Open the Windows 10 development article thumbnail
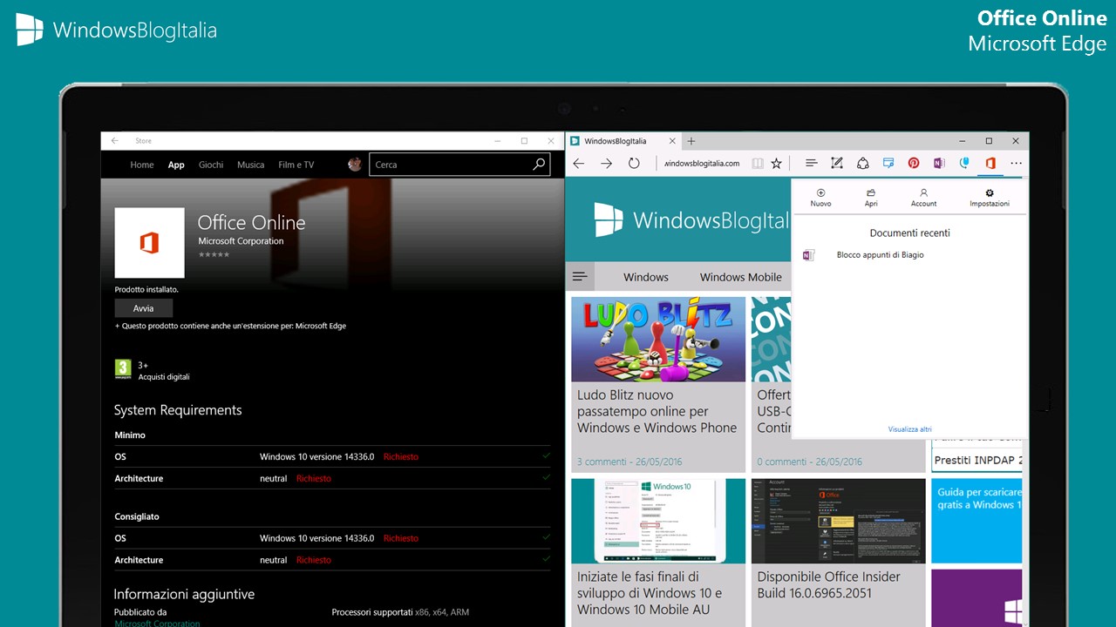 (x=658, y=521)
